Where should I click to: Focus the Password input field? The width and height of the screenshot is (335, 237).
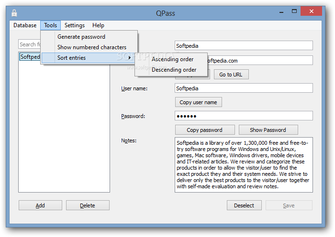[x=244, y=116]
